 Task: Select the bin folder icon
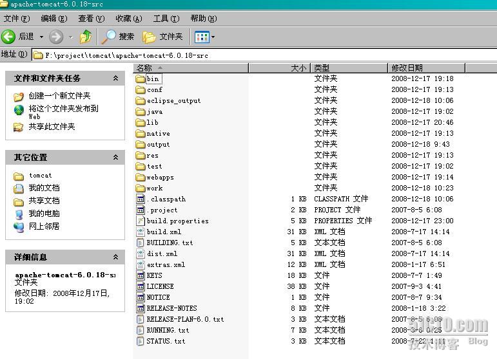141,78
